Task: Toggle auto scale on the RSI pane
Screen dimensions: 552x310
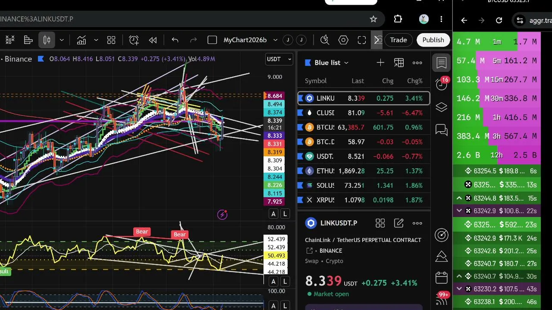Action: pyautogui.click(x=273, y=282)
